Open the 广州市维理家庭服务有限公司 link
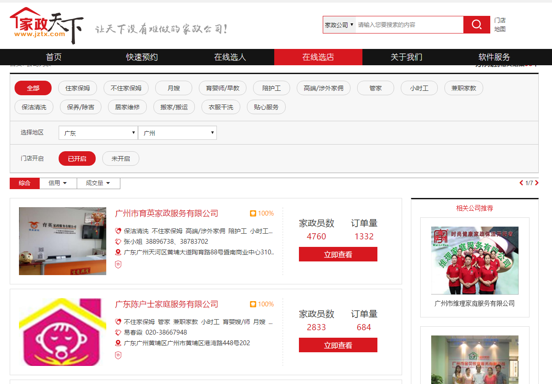Screen dimensions: 552x384 tap(475, 303)
